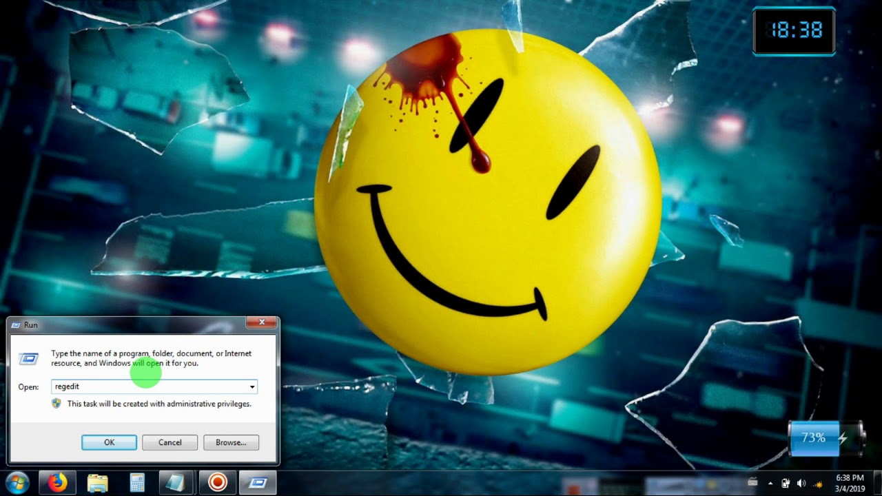Click the taskbar icon next to Calculator

click(x=176, y=483)
